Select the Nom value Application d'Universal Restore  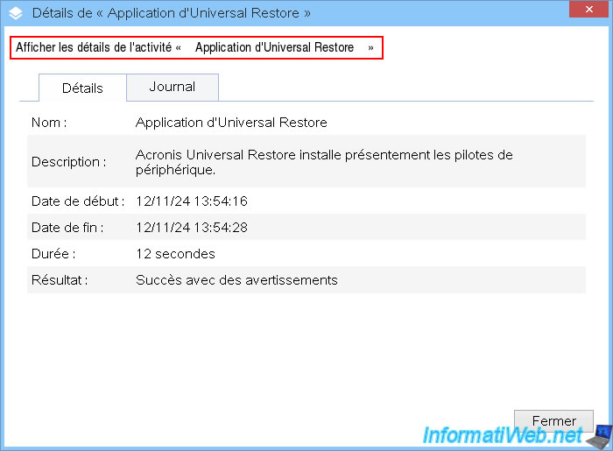[231, 123]
